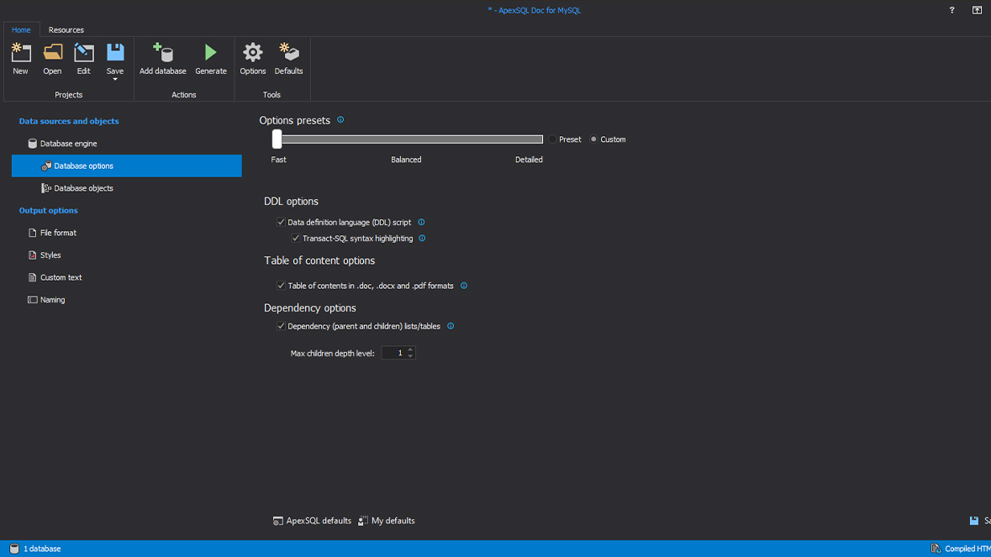Viewport: 991px width, 557px height.
Task: Toggle Transact-SQL syntax highlighting checkbox
Action: tap(296, 239)
